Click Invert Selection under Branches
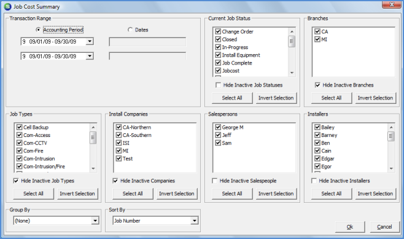This screenshot has width=404, height=239. point(375,98)
